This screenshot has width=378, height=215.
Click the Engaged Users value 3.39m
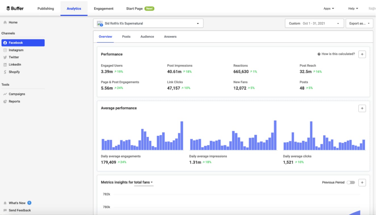pos(107,72)
